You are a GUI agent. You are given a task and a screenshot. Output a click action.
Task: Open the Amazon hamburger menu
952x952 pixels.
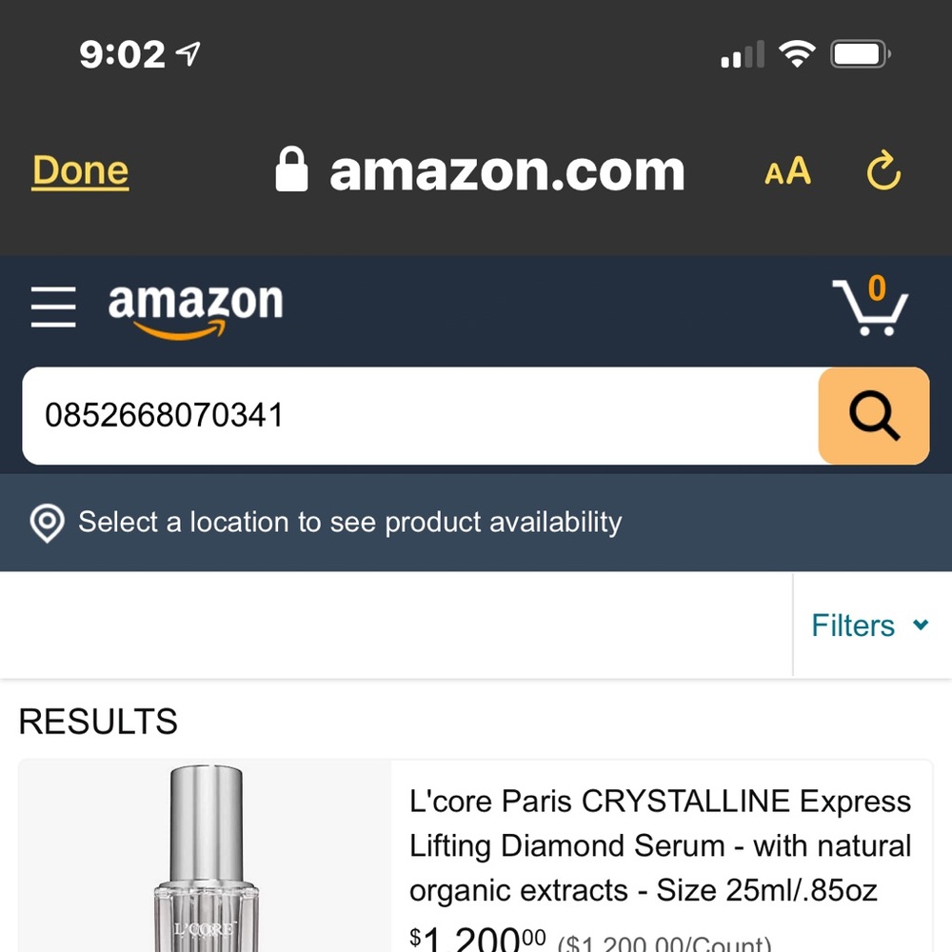click(53, 307)
